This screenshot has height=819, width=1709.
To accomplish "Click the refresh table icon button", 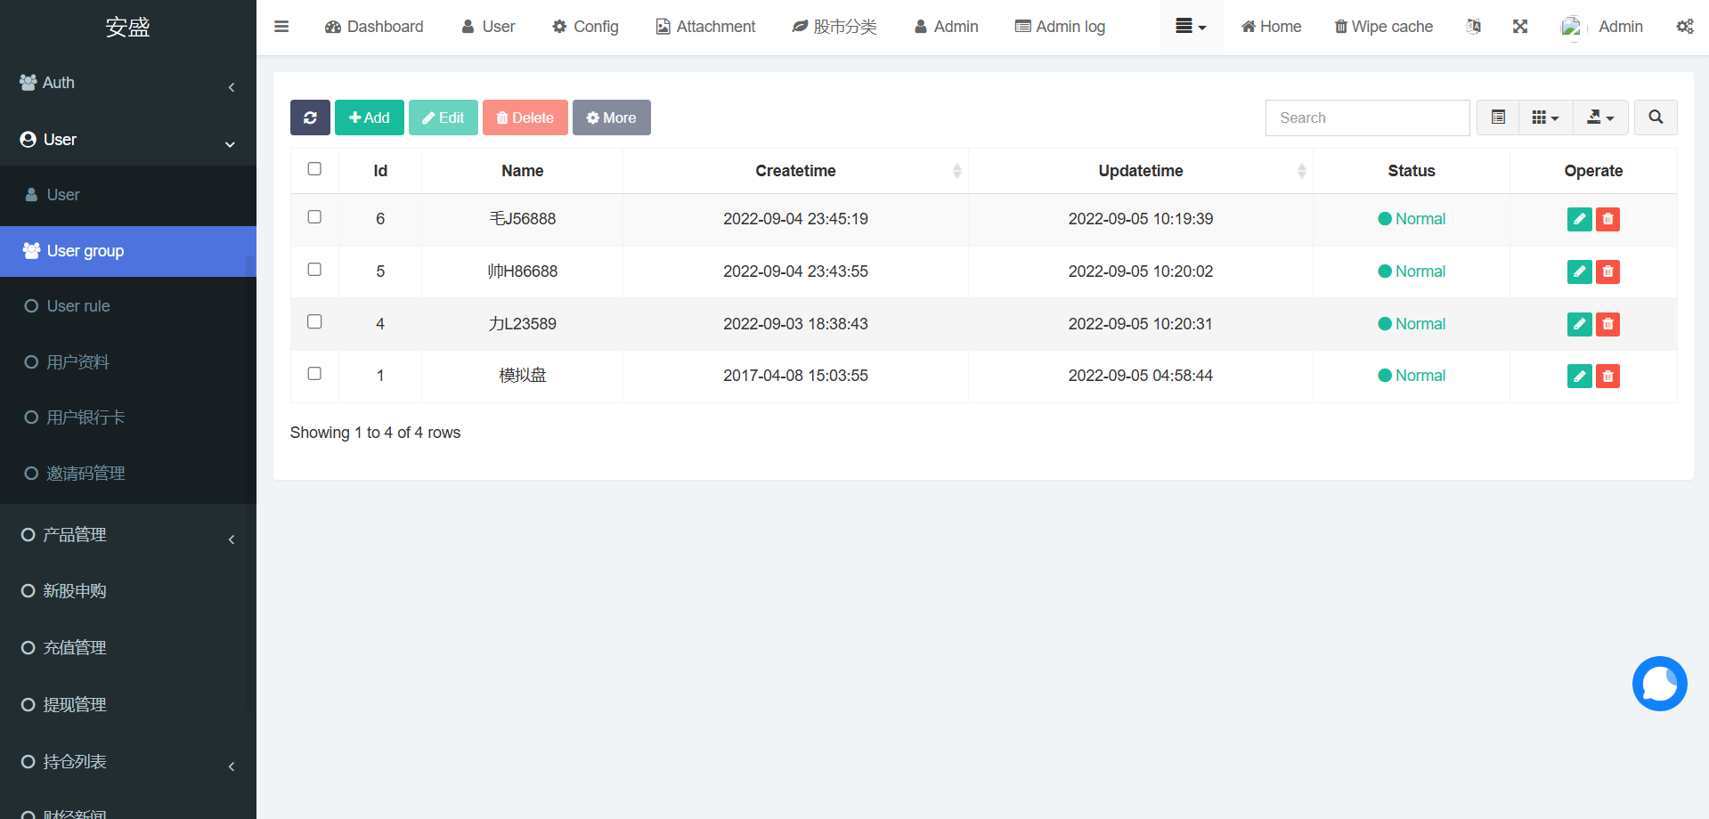I will click(x=310, y=118).
